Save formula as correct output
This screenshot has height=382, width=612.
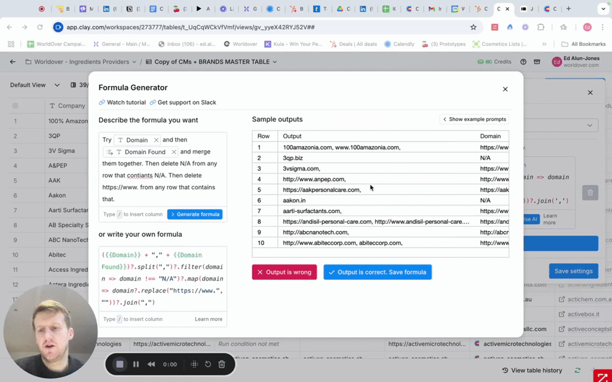coord(377,272)
